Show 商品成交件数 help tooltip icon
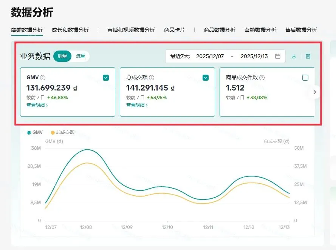This screenshot has width=336, height=250. (262, 78)
